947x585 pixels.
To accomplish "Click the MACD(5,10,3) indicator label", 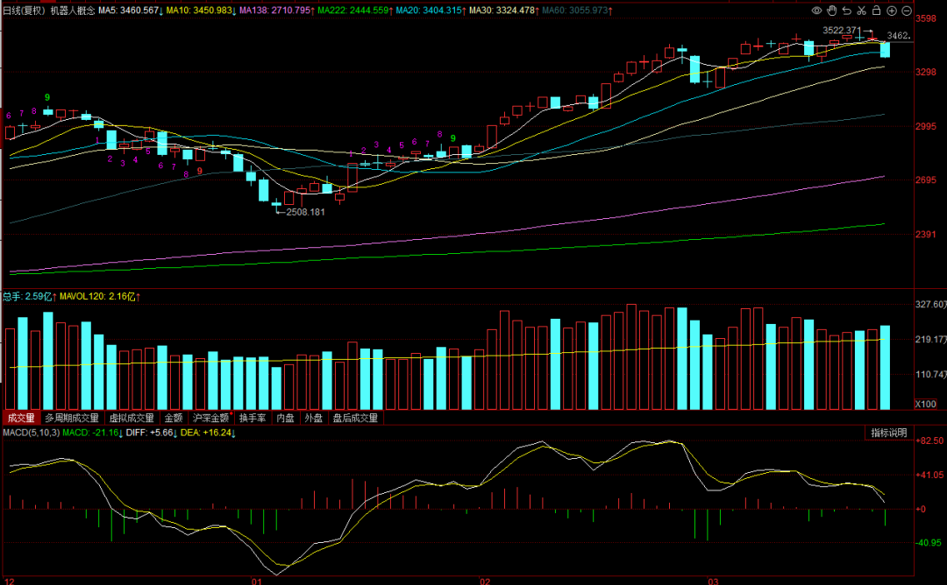I will (x=32, y=433).
